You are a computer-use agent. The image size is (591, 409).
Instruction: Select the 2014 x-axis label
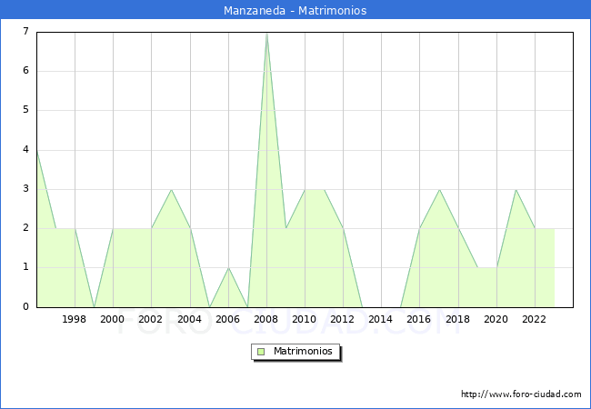381,319
